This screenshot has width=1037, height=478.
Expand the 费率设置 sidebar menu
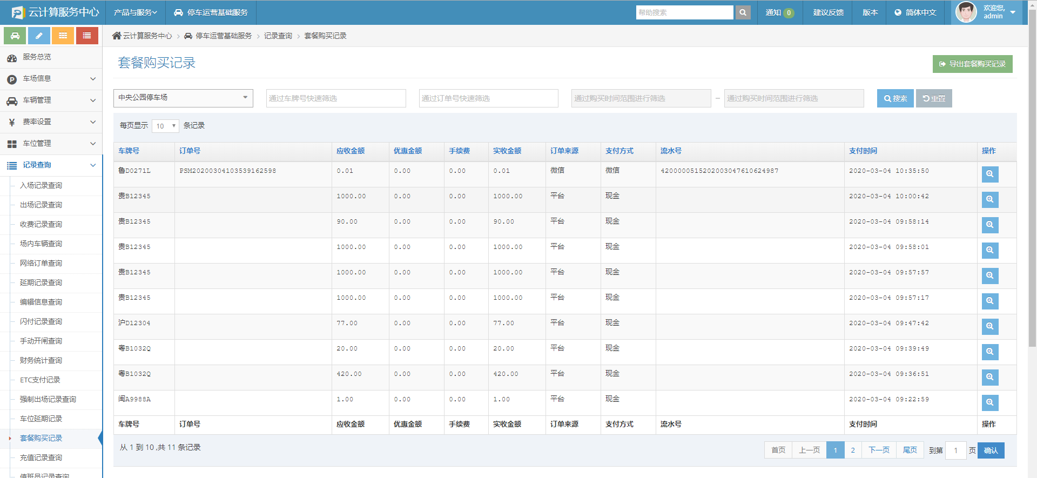[x=51, y=122]
